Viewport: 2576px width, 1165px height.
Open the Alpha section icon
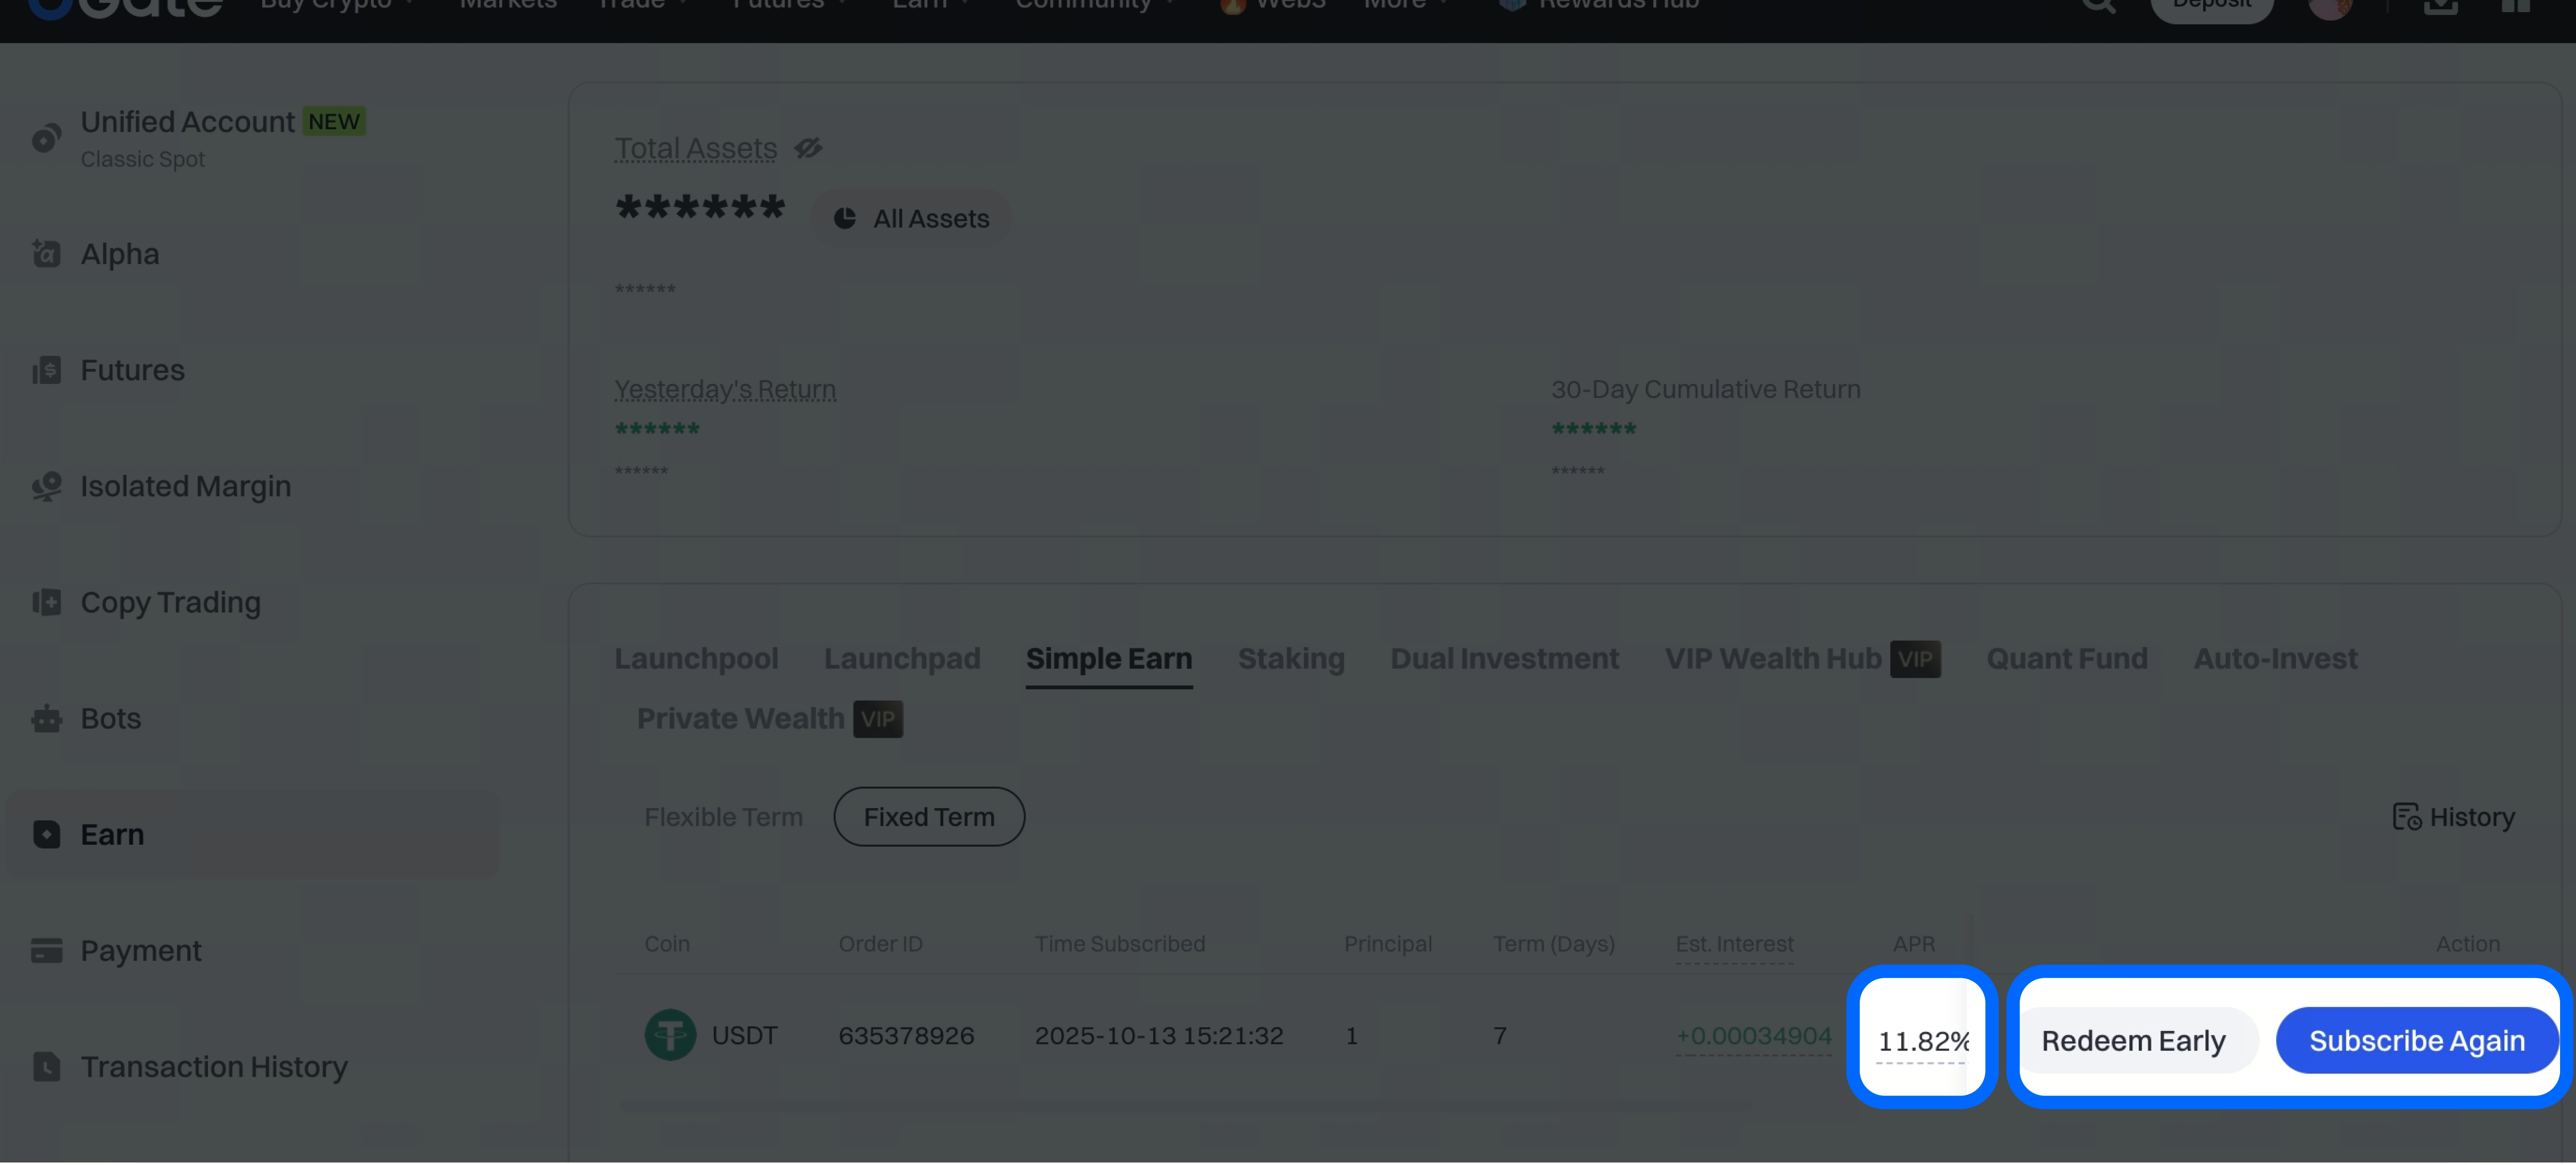click(x=46, y=254)
